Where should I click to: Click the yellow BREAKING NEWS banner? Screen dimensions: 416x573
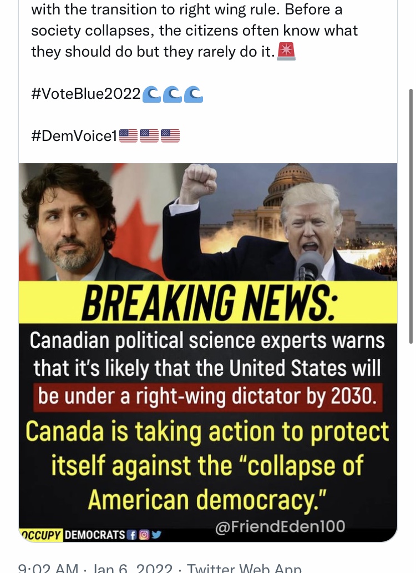(x=208, y=302)
